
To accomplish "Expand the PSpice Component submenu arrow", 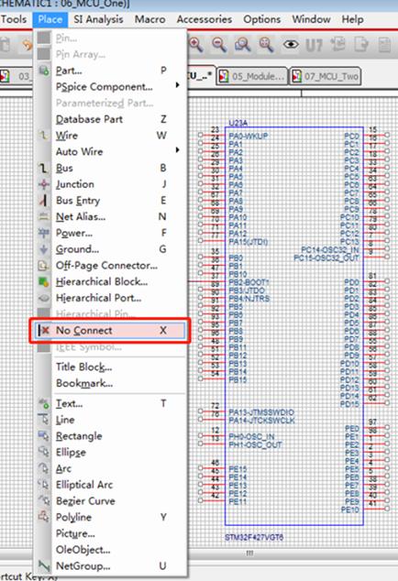I will point(178,85).
